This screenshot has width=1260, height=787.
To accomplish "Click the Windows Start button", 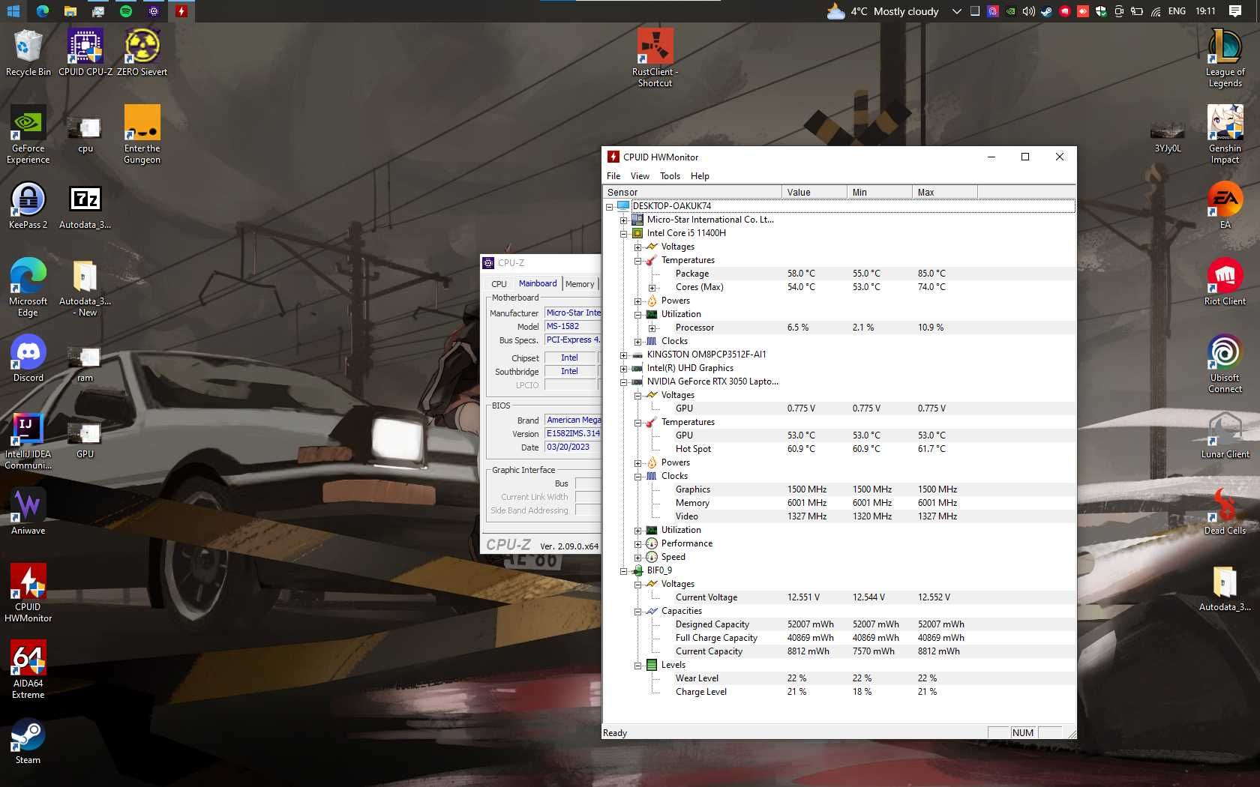I will [x=13, y=11].
